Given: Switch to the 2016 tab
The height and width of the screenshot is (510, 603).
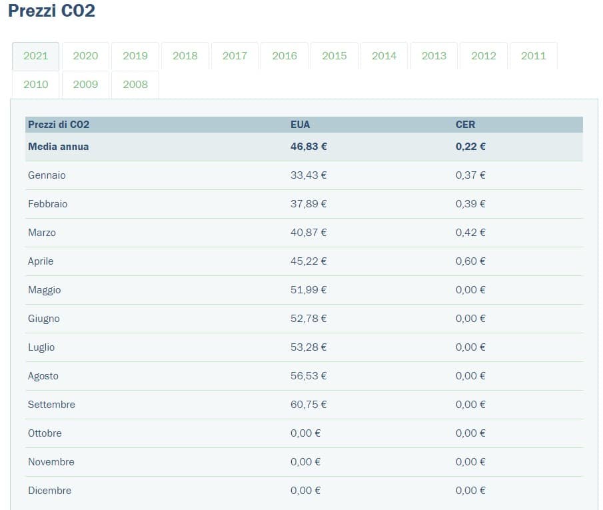Looking at the screenshot, I should click(x=285, y=56).
